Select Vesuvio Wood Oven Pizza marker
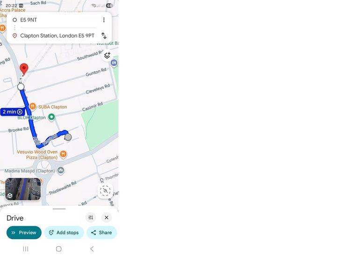This screenshot has width=337, height=257. [x=63, y=154]
